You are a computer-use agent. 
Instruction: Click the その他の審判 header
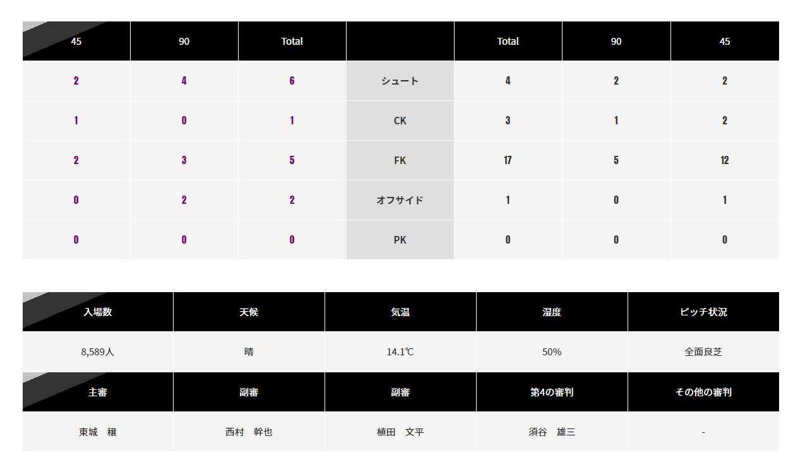(703, 392)
